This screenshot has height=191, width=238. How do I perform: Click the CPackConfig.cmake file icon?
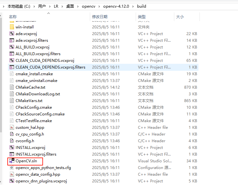tap(12, 107)
